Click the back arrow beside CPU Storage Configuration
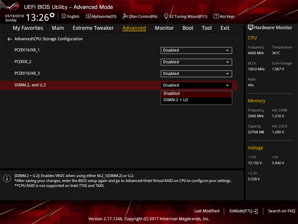Viewport: 298px width, 224px height. 10,39
